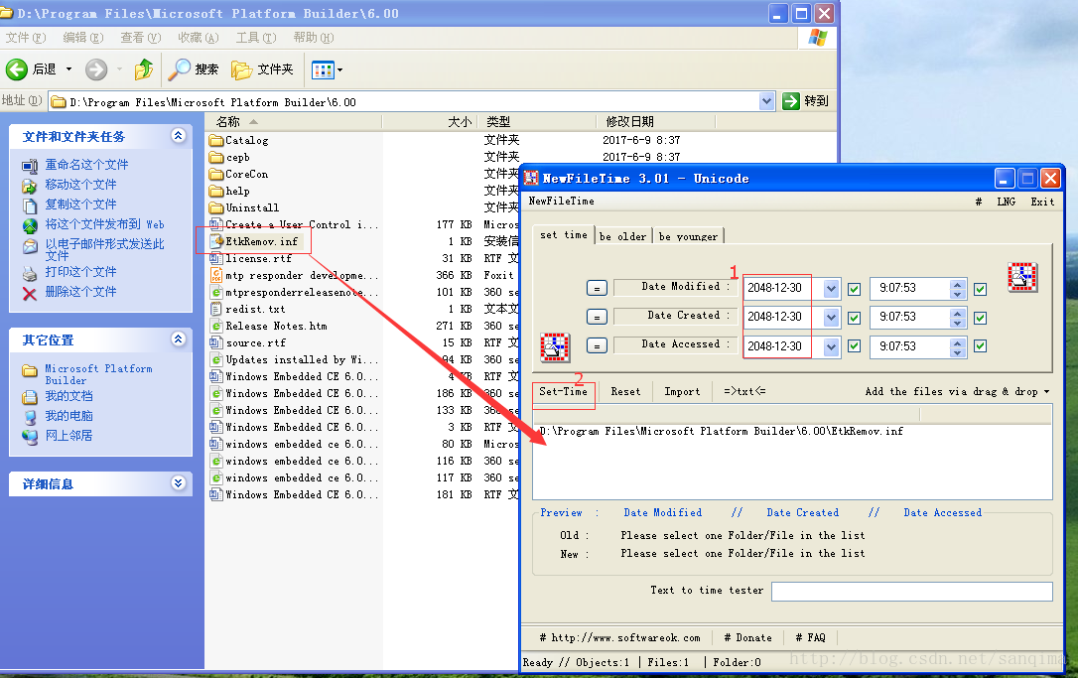Open the Explorer address bar dropdown

(x=767, y=101)
